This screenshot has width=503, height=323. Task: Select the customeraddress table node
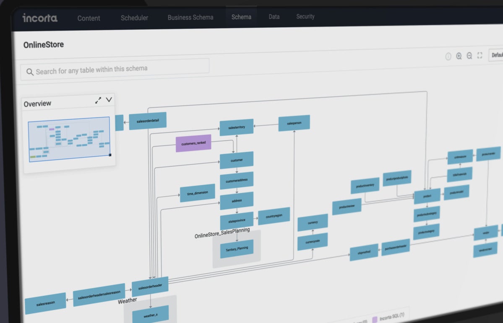tap(237, 181)
